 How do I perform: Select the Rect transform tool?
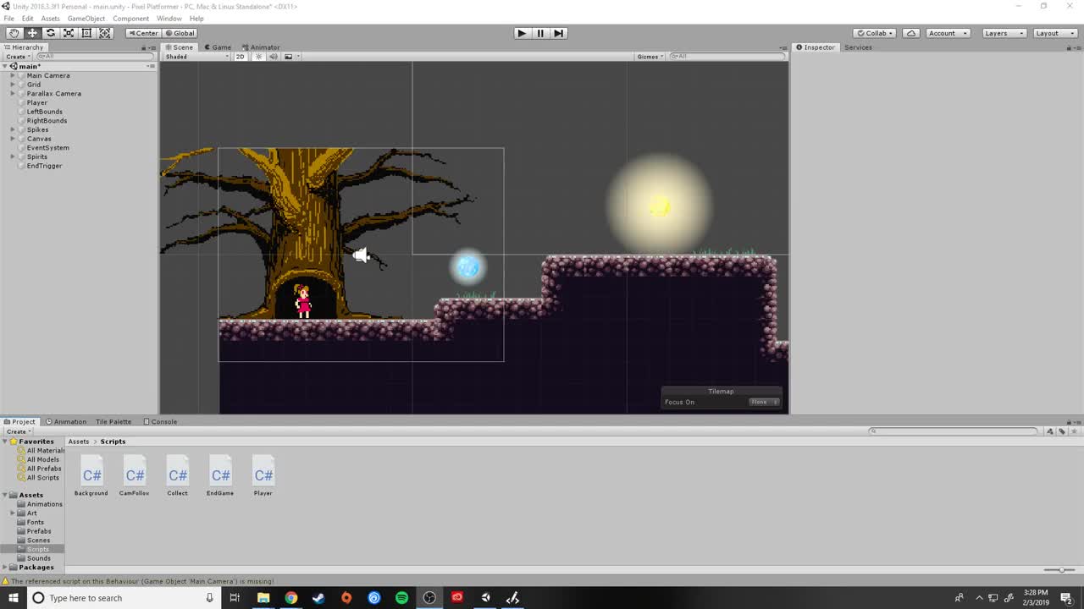pyautogui.click(x=86, y=33)
